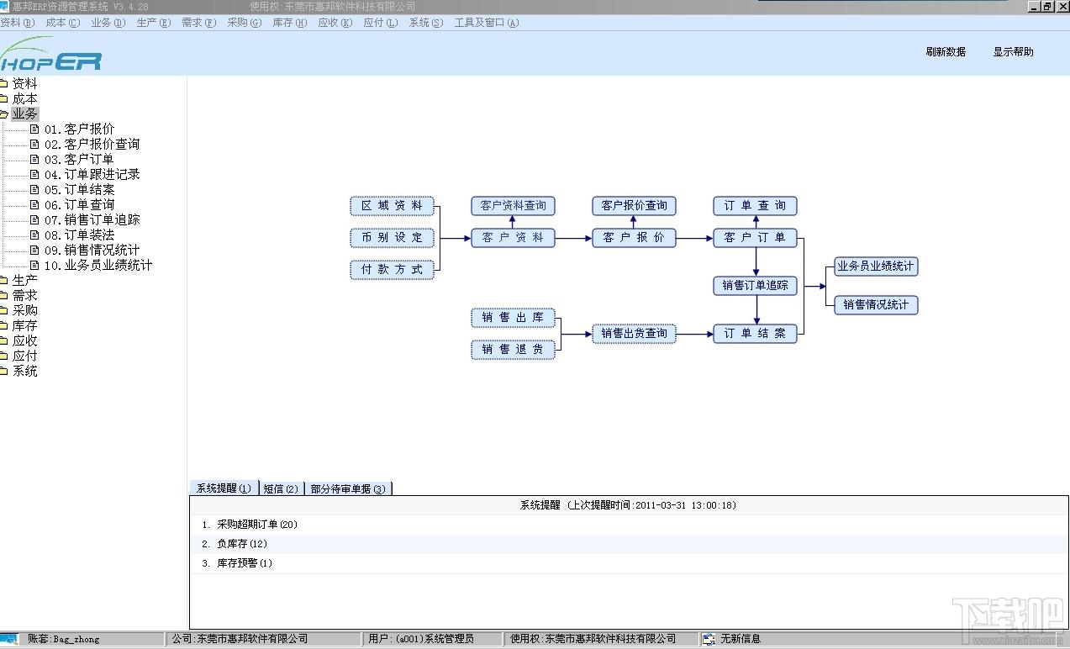Expand the 应收 folder
This screenshot has height=649, width=1070.
3,341
